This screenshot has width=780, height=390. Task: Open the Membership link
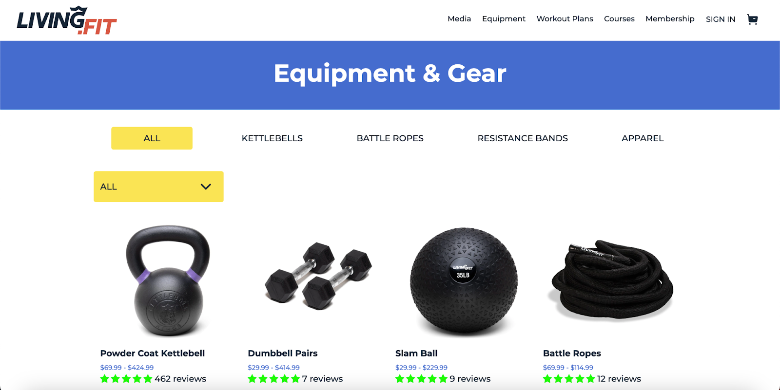670,19
